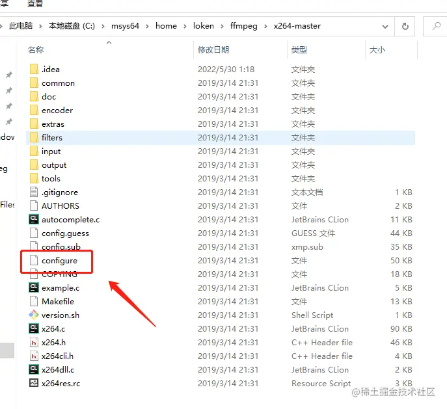The width and height of the screenshot is (447, 409).
Task: Click CLion icon of autocomplete.c
Action: (x=34, y=219)
